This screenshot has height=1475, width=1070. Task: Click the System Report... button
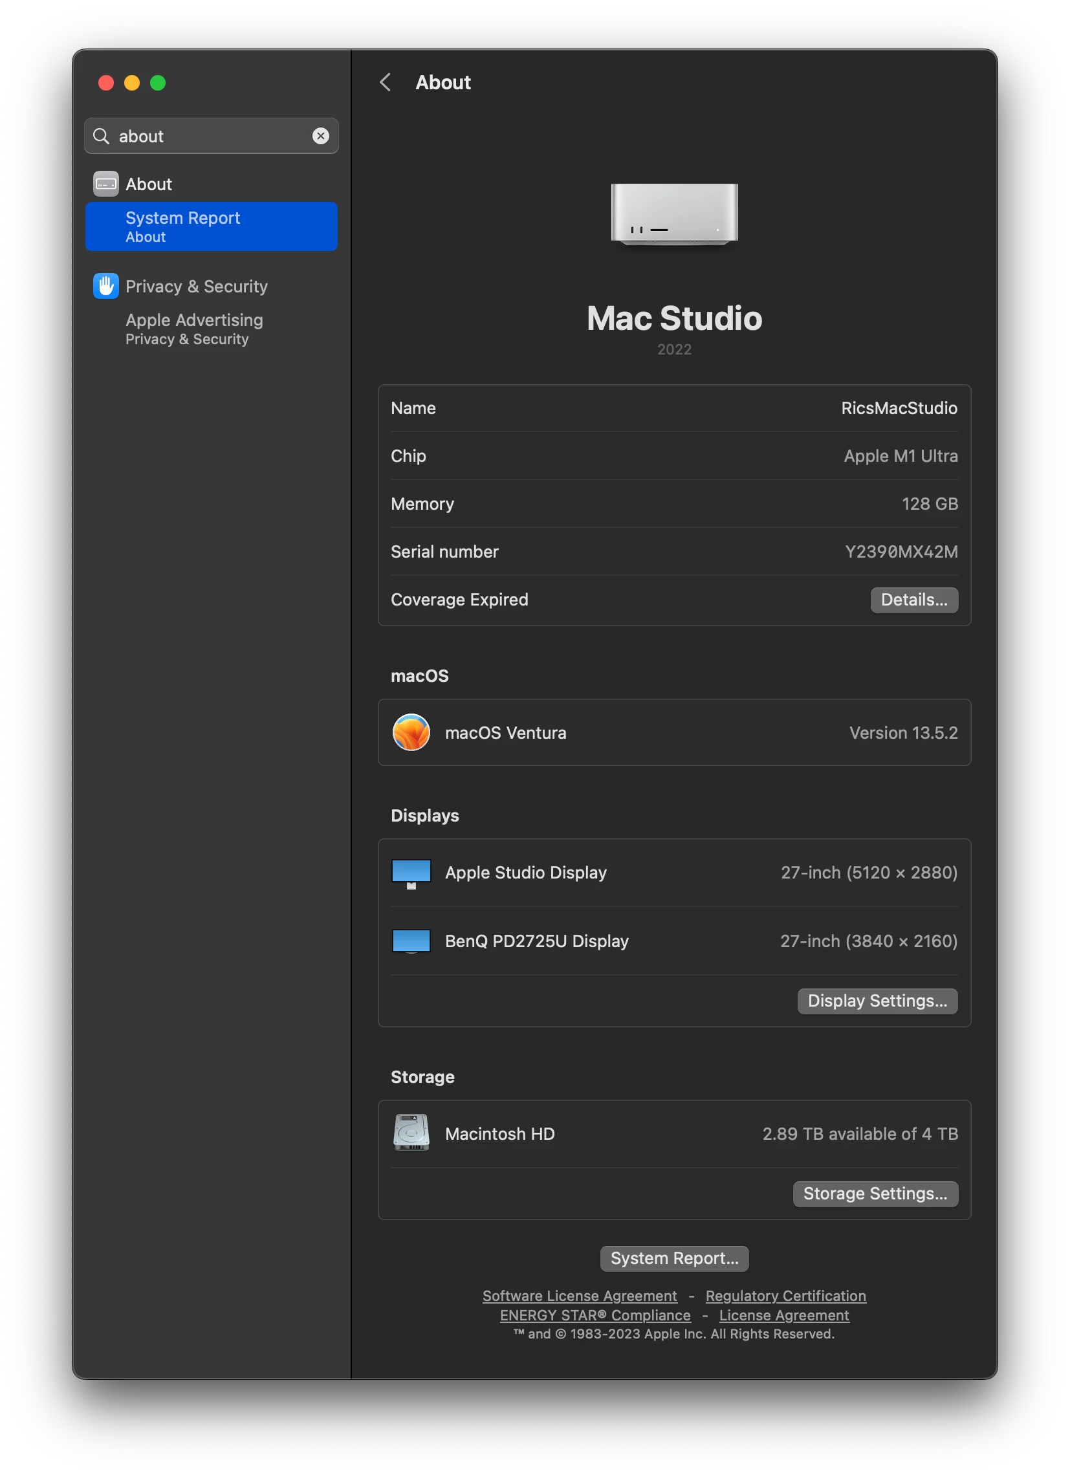coord(675,1258)
